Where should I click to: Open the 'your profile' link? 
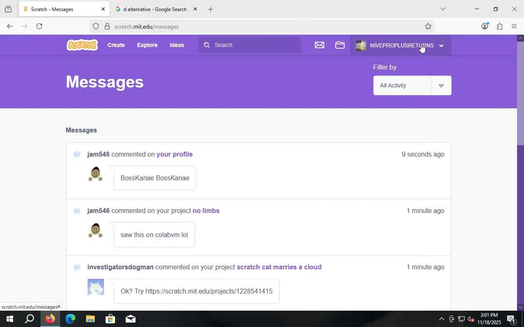[x=174, y=154]
